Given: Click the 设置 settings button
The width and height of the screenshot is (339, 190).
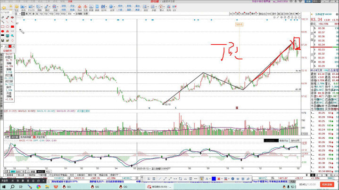Looking at the screenshot, I should [87, 14].
